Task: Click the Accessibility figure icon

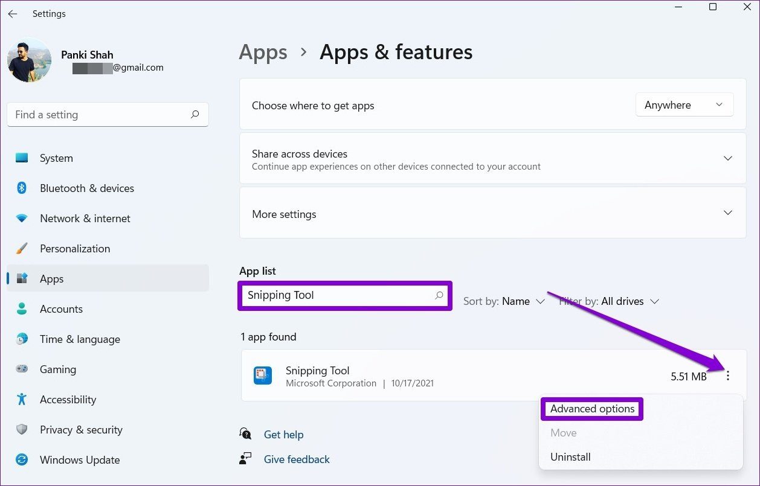Action: point(22,400)
